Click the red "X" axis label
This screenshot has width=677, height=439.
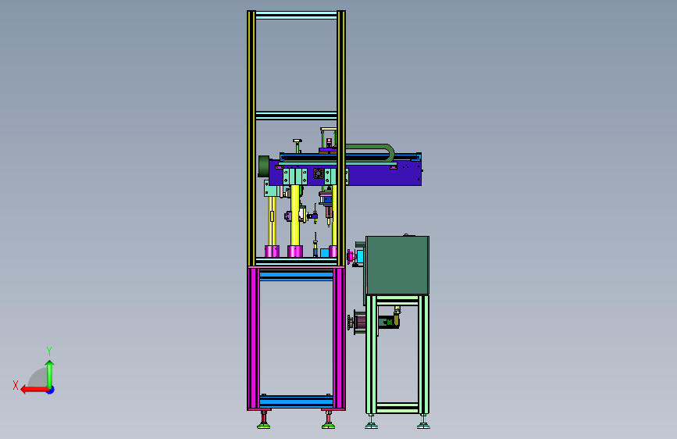(x=16, y=385)
